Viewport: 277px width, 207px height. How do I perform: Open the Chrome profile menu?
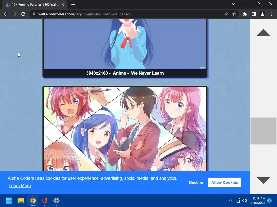262,14
